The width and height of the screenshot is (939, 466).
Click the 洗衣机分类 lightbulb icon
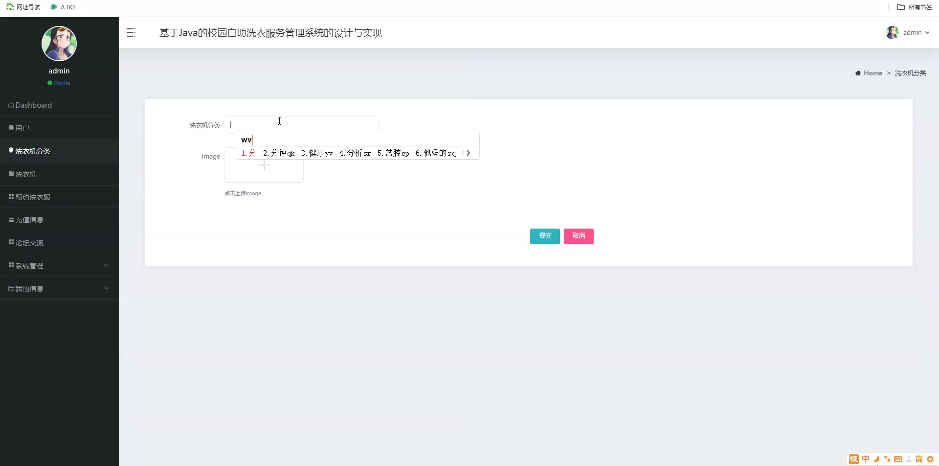[x=11, y=151]
